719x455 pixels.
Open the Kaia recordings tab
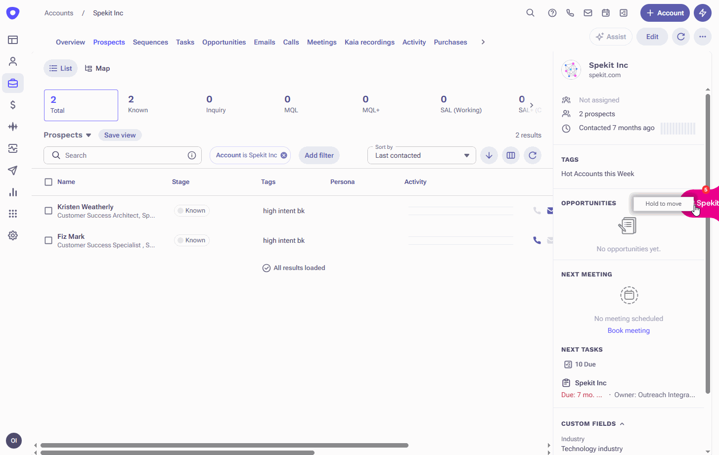369,42
